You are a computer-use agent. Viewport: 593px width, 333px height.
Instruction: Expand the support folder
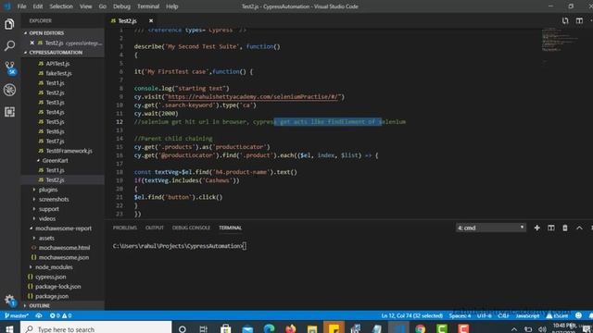click(49, 209)
